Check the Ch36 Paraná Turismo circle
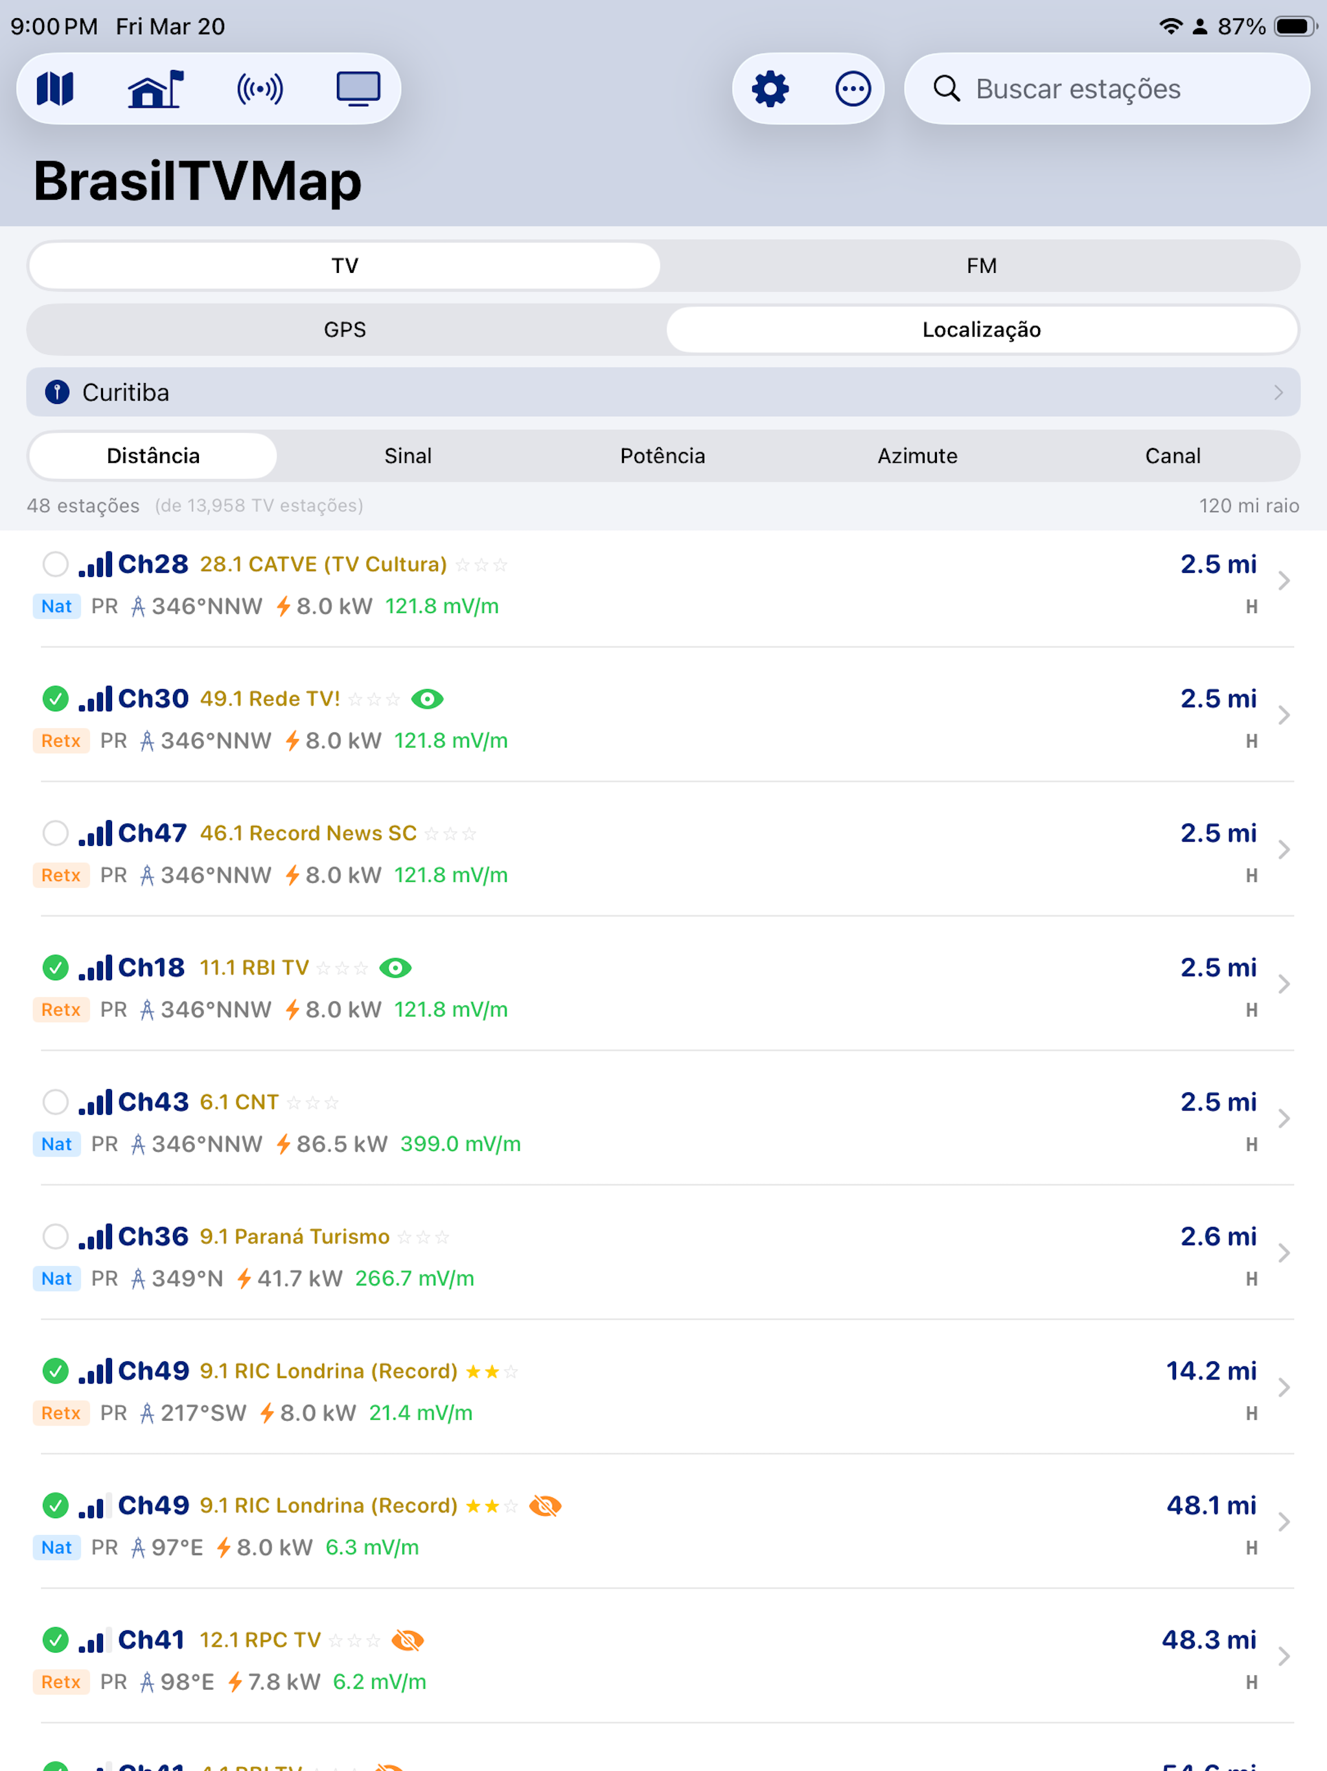The width and height of the screenshot is (1327, 1771). (x=55, y=1237)
